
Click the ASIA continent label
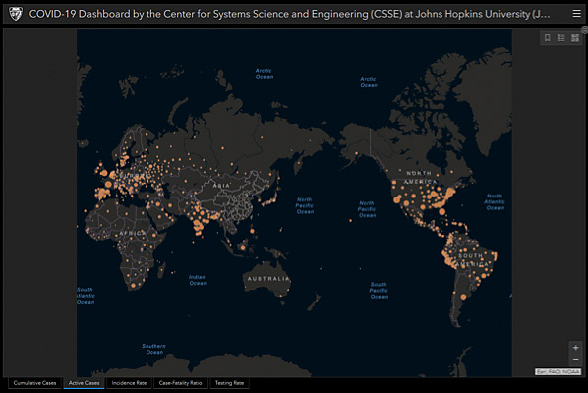tap(221, 186)
